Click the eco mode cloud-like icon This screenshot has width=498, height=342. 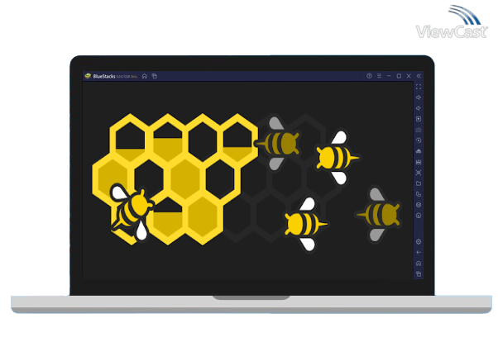click(419, 151)
